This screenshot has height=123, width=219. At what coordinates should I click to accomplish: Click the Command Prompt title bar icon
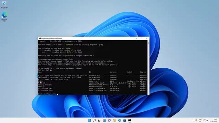(x=40, y=38)
